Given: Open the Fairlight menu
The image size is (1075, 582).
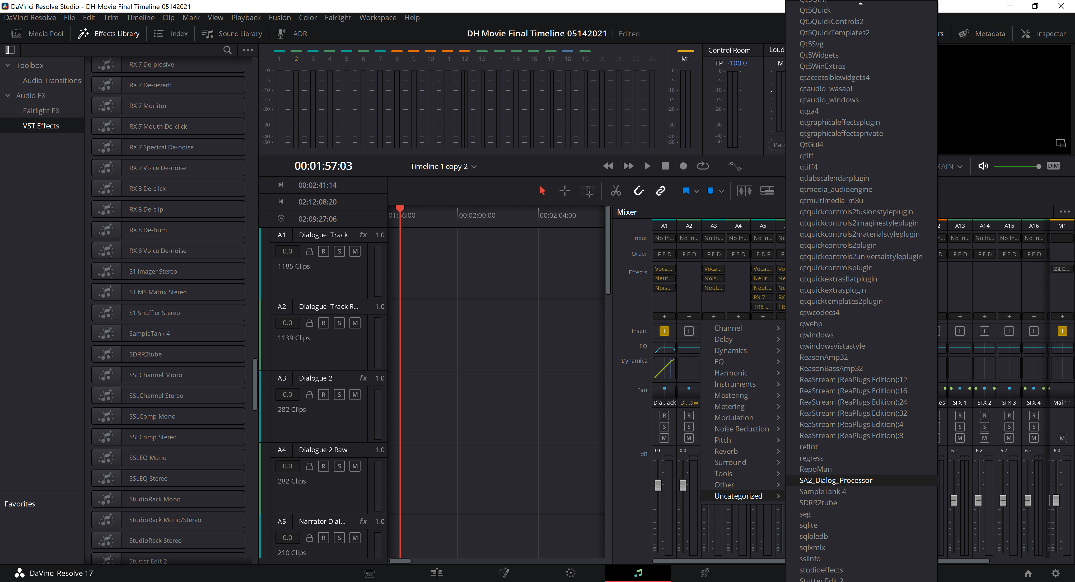Looking at the screenshot, I should tap(338, 18).
